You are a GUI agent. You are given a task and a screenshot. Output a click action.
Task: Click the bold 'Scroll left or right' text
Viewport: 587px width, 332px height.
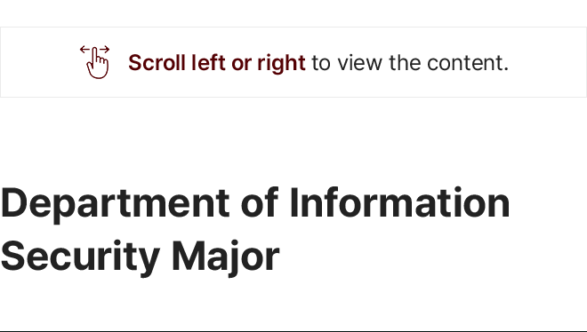click(x=217, y=63)
